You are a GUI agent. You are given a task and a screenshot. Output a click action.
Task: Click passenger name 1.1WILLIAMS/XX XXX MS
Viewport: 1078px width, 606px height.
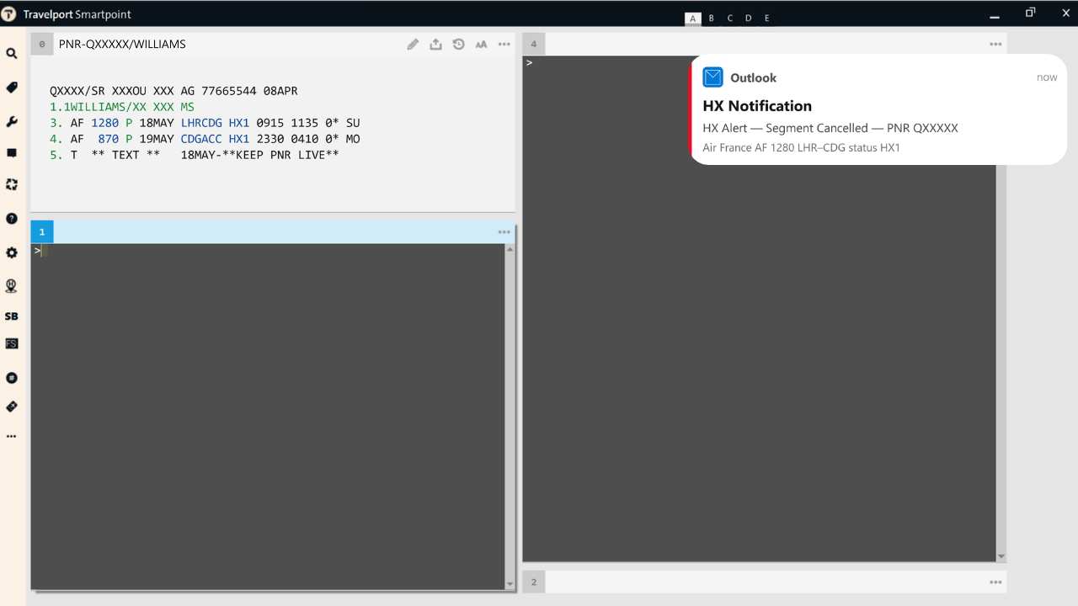122,107
